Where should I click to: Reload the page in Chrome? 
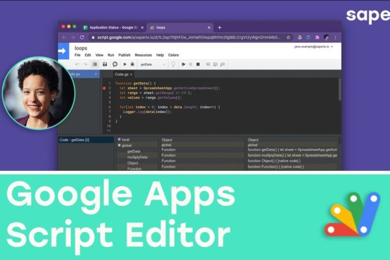click(x=82, y=37)
